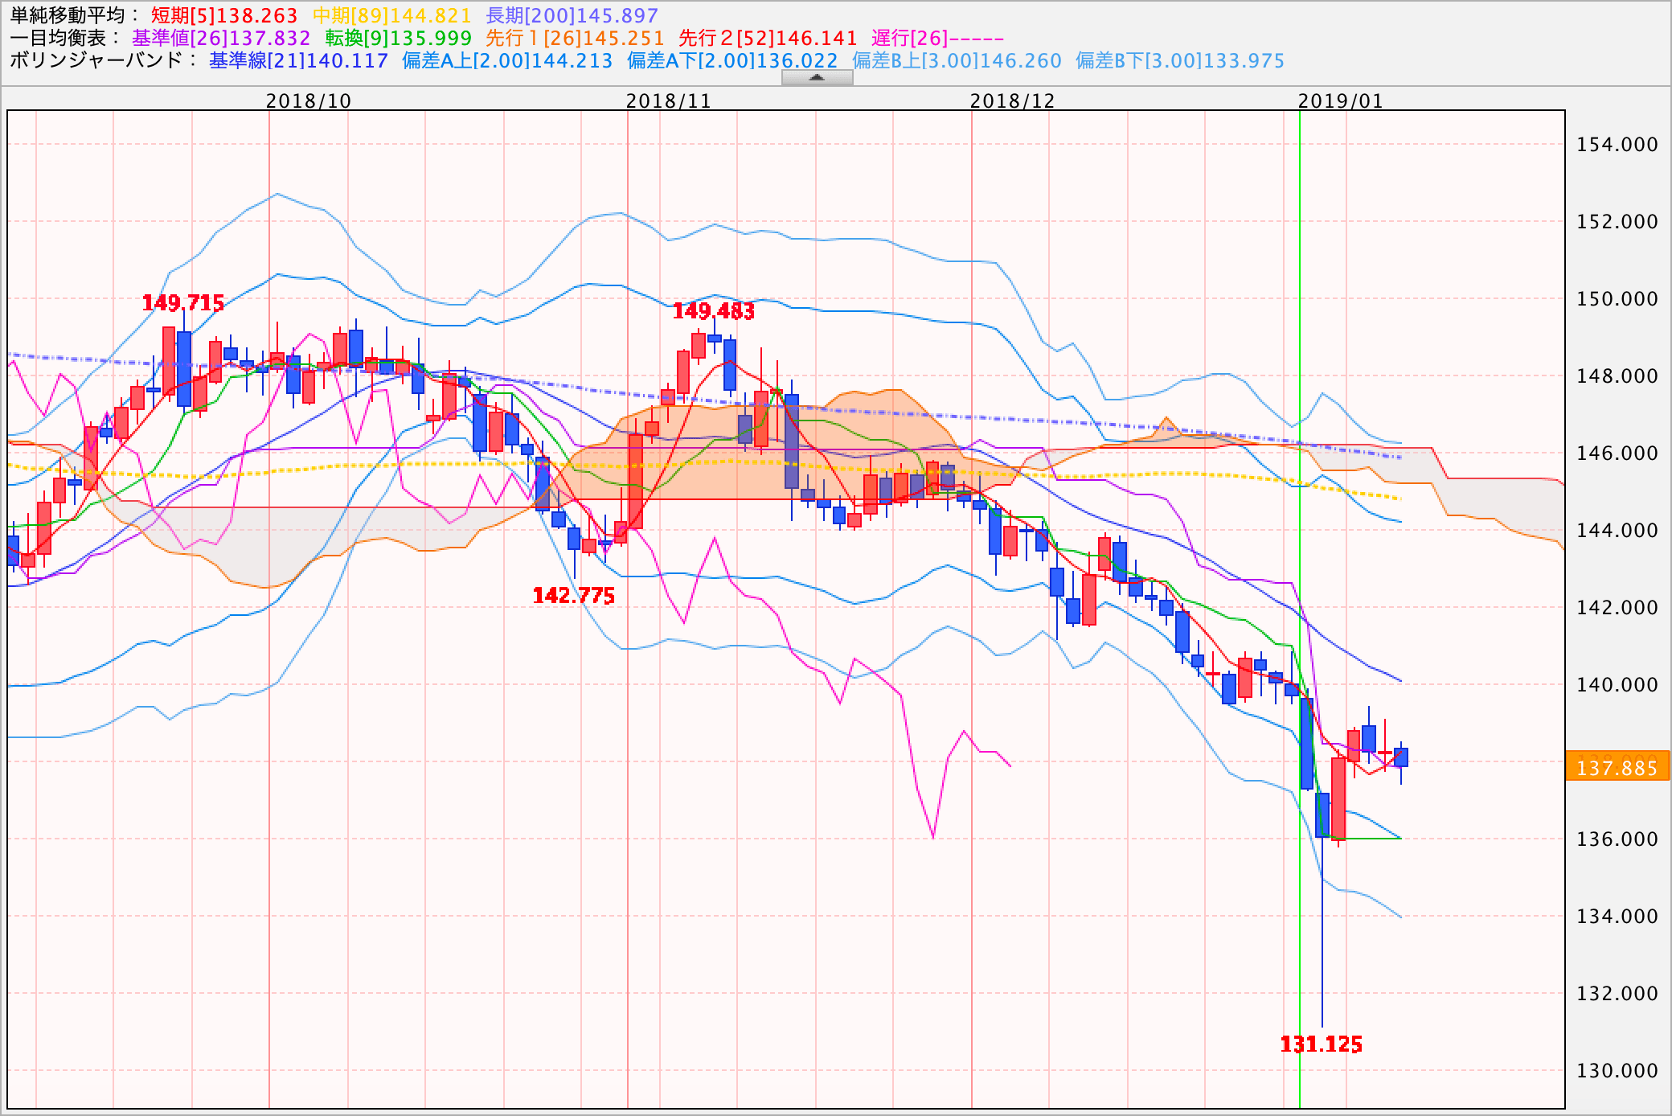Select the 先行1[26] 145.251 legend entry
Image resolution: width=1672 pixels, height=1116 pixels.
575,39
